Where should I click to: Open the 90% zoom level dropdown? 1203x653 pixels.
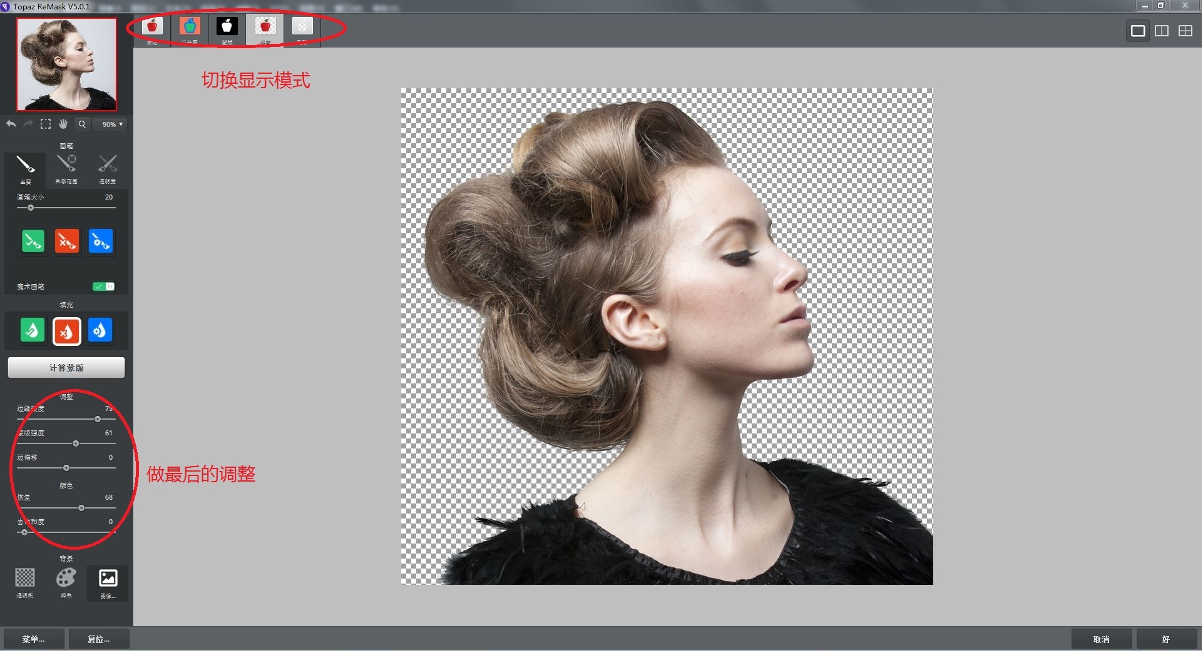point(111,124)
